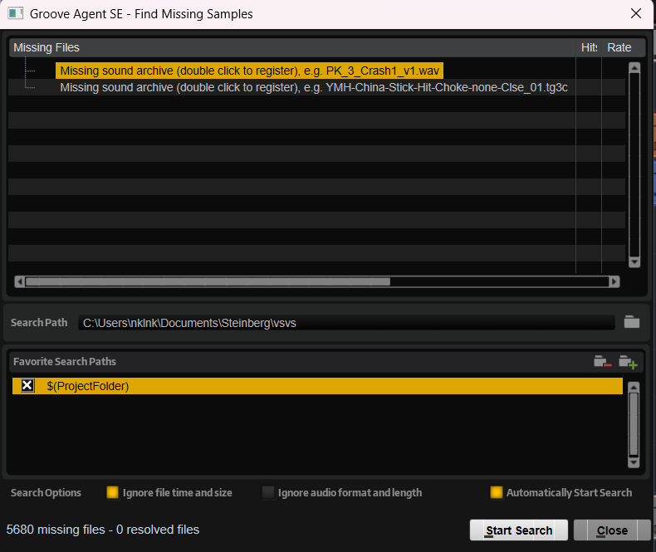
Task: Toggle the $(ProjectFolder) checkbox
Action: (27, 385)
